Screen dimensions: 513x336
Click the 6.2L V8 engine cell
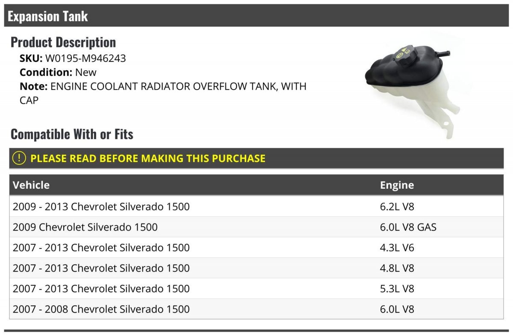(397, 207)
